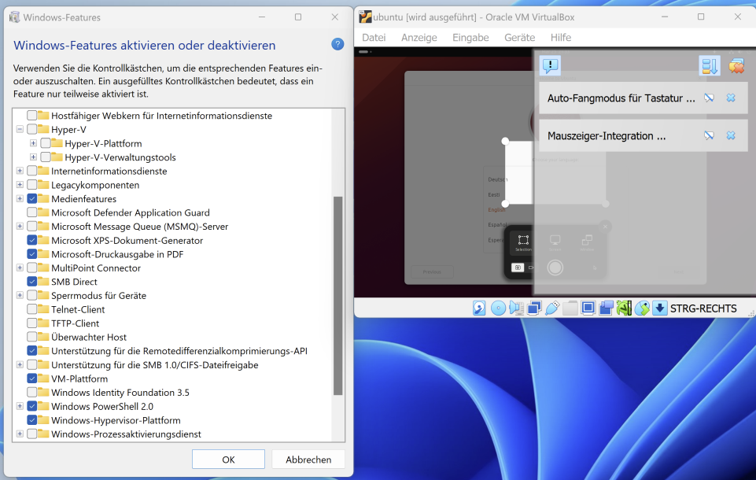Click the VirtualBox ubuntu window title icon
The image size is (756, 480).
(366, 17)
